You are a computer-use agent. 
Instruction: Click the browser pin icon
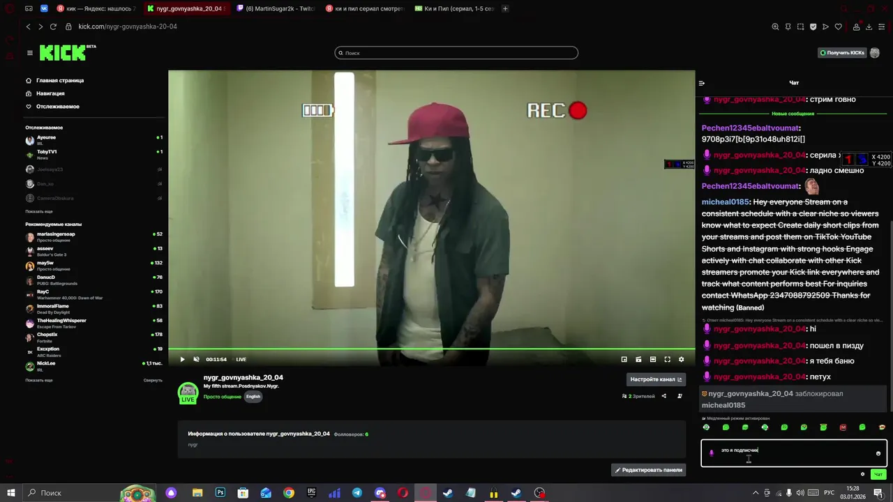click(x=788, y=26)
